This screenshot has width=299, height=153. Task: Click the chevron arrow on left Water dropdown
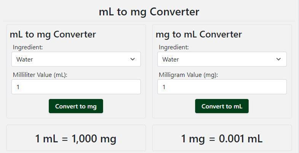pyautogui.click(x=132, y=59)
